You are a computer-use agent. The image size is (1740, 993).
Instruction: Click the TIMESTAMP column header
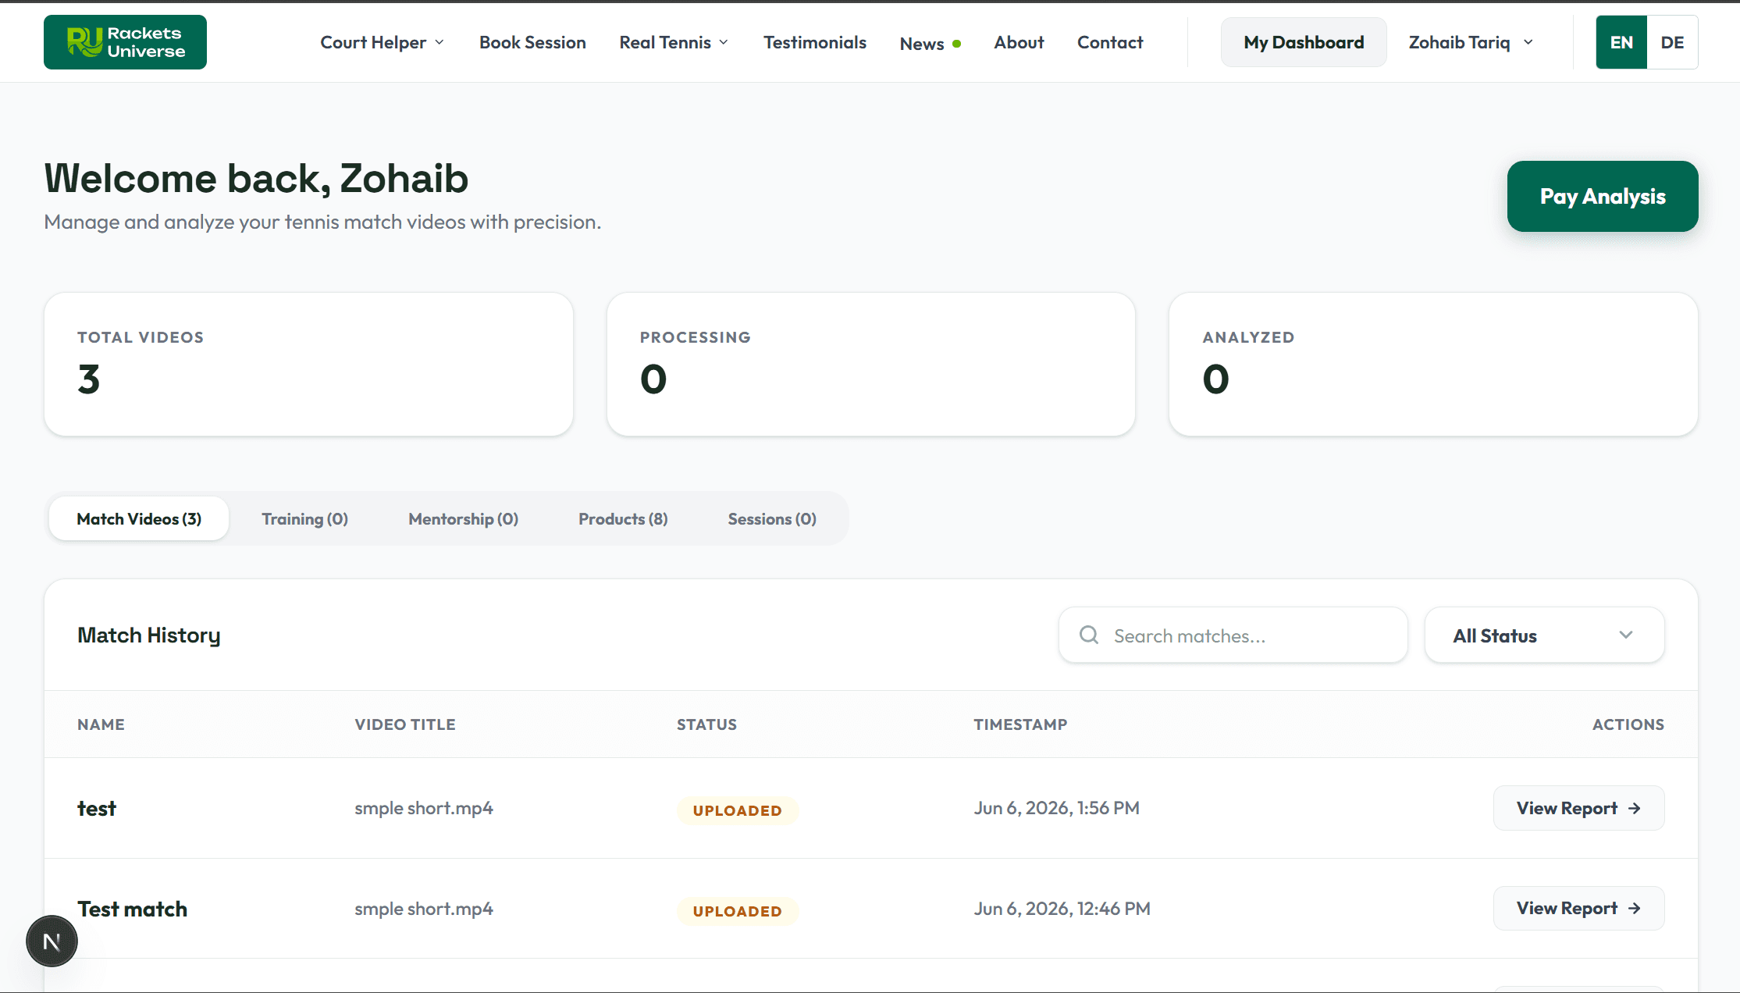(x=1020, y=724)
